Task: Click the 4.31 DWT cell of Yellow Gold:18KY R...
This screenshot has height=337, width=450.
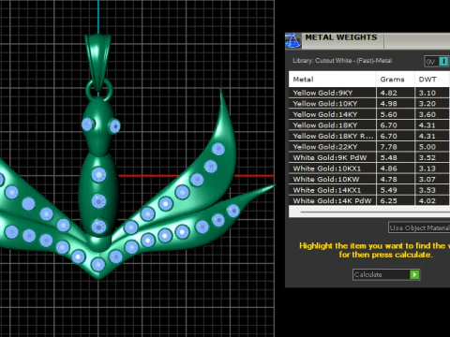Action: tap(432, 136)
